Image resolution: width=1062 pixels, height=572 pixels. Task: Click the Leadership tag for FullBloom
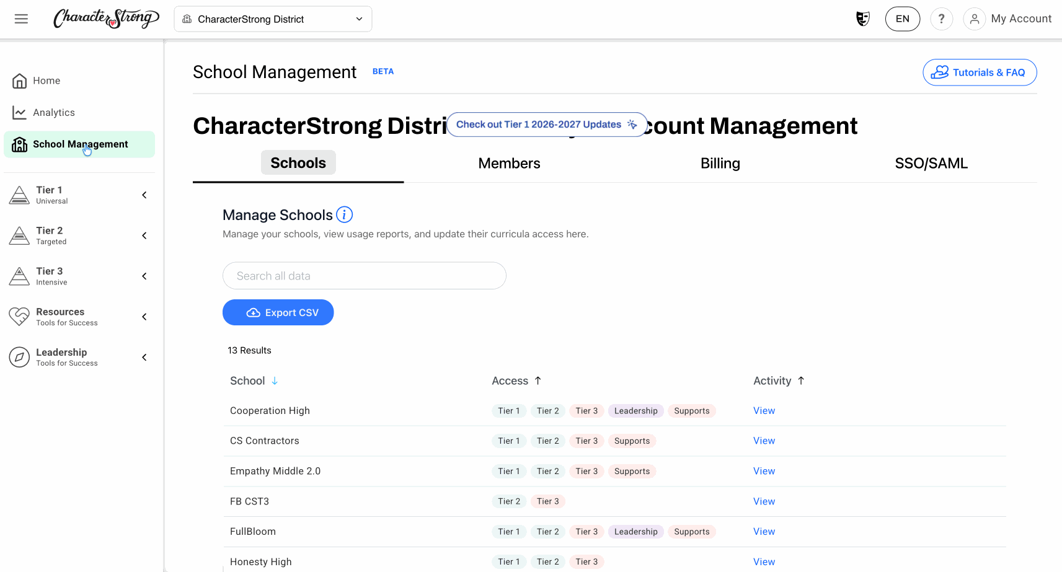click(x=635, y=532)
